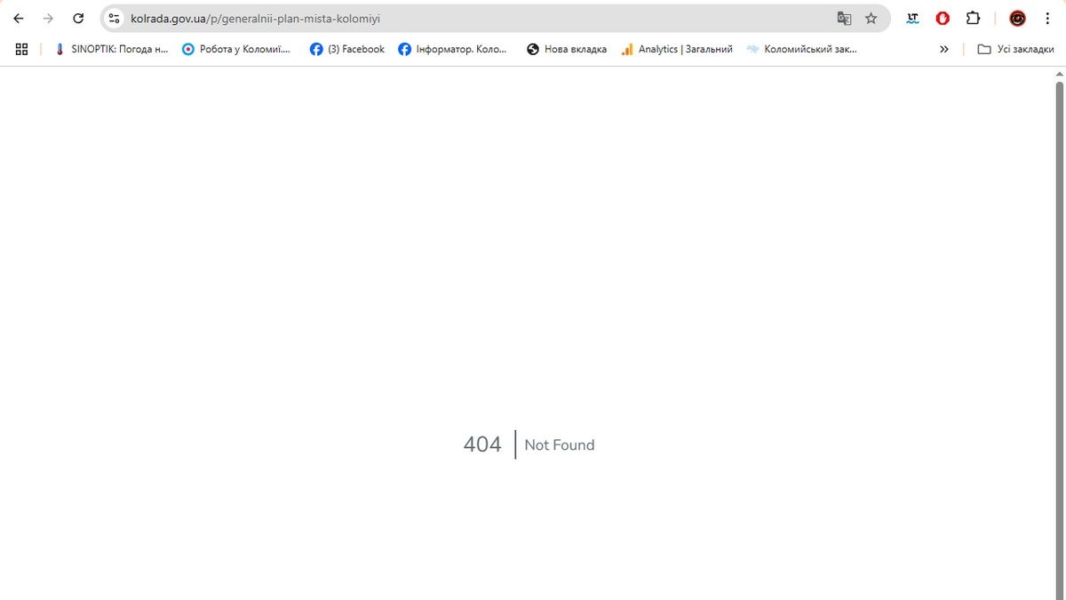Open the apps grid shortcut

[22, 50]
